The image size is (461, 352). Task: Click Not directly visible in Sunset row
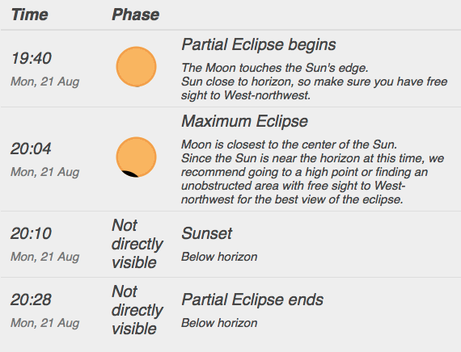pyautogui.click(x=137, y=244)
